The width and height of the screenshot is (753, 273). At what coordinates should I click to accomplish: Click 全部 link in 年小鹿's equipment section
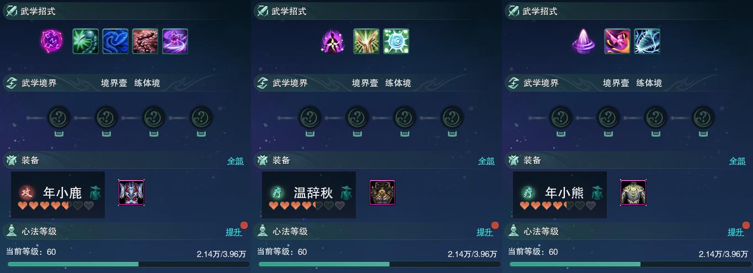coord(235,161)
